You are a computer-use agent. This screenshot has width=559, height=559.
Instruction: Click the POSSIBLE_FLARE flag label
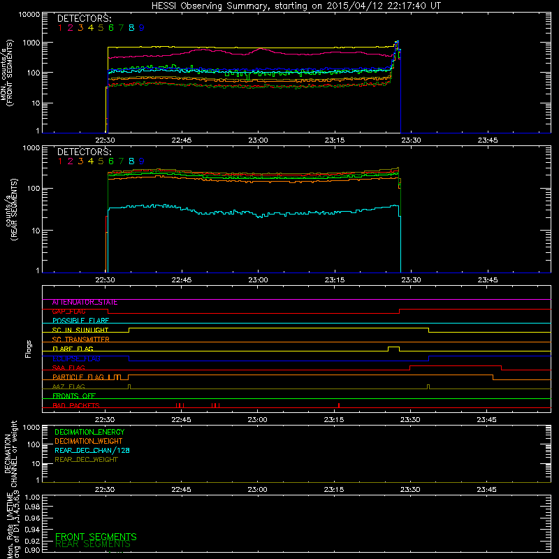click(x=80, y=321)
